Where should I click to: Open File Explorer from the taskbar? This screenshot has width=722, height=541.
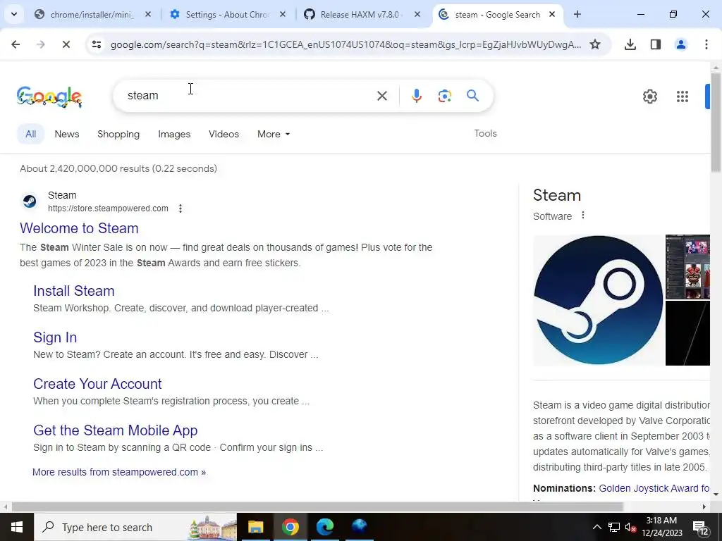tap(255, 527)
